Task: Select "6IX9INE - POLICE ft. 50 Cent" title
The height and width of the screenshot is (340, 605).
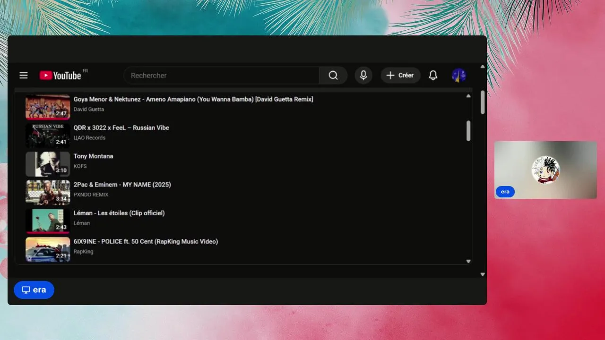Action: [x=146, y=241]
